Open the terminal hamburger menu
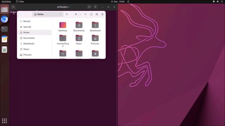 95,7
